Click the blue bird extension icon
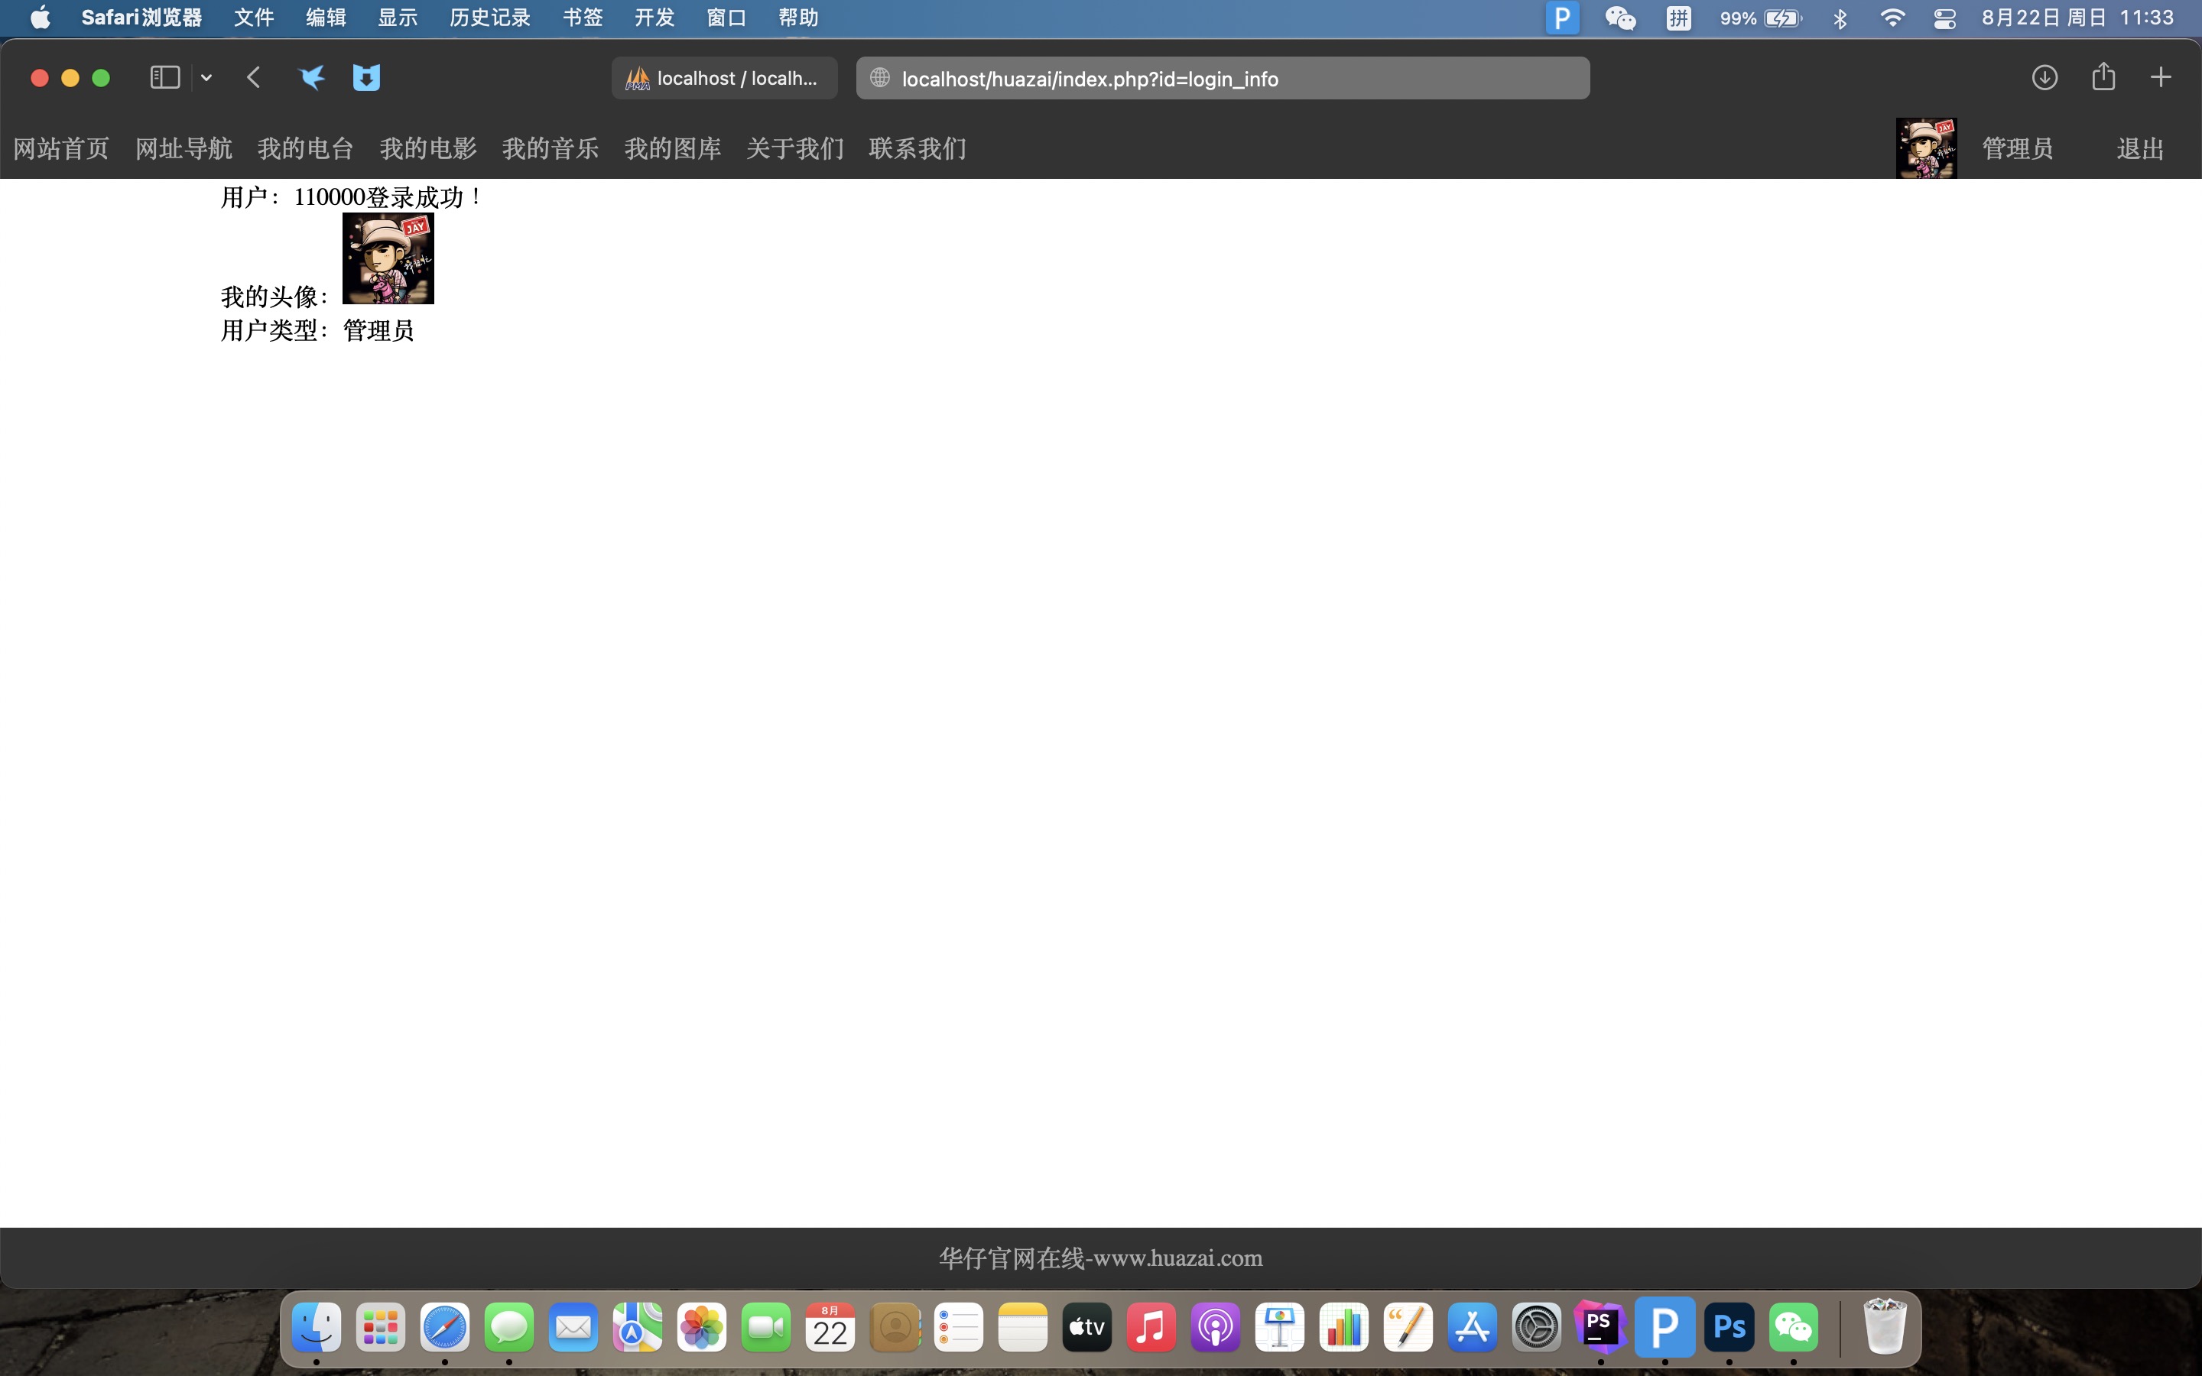The width and height of the screenshot is (2202, 1376). tap(311, 77)
